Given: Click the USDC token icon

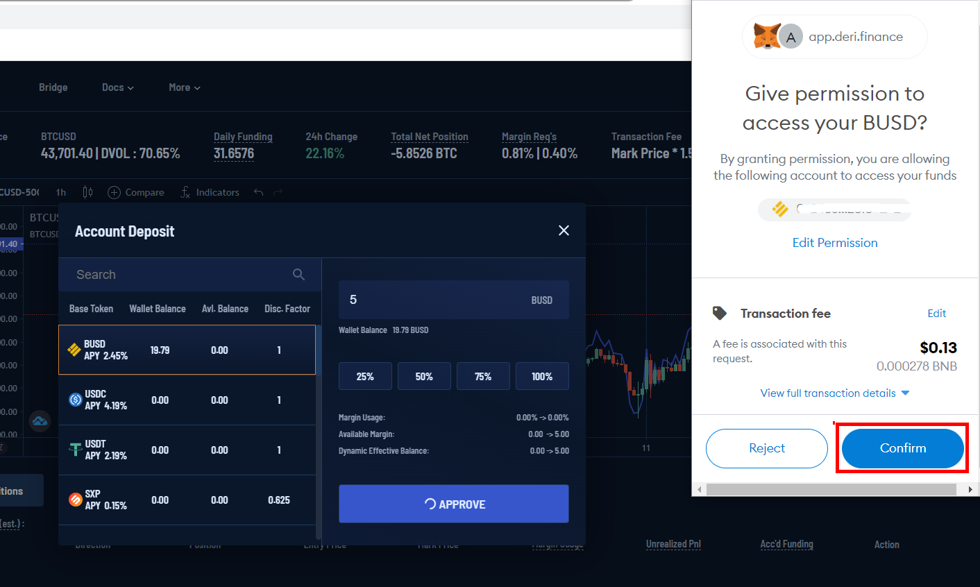Looking at the screenshot, I should (x=76, y=400).
